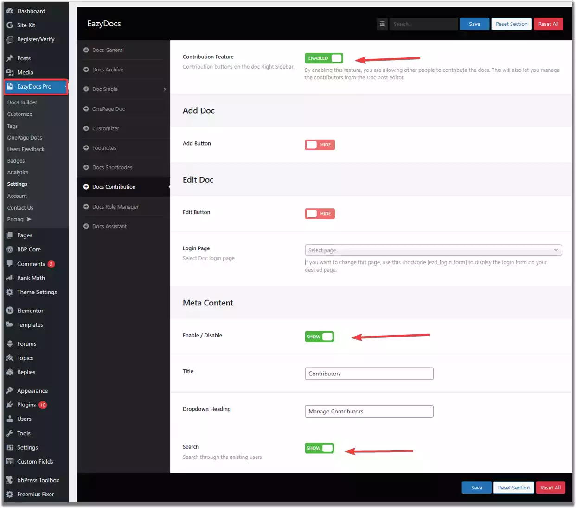
Task: Click the Forums icon
Action: click(x=10, y=344)
